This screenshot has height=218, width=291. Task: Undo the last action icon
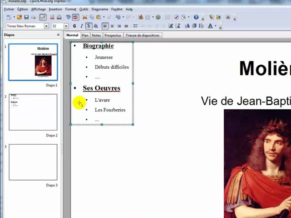(118, 17)
